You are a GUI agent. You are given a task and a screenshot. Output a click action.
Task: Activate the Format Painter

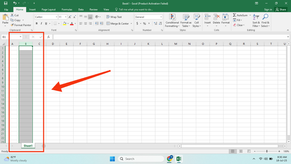point(21,25)
